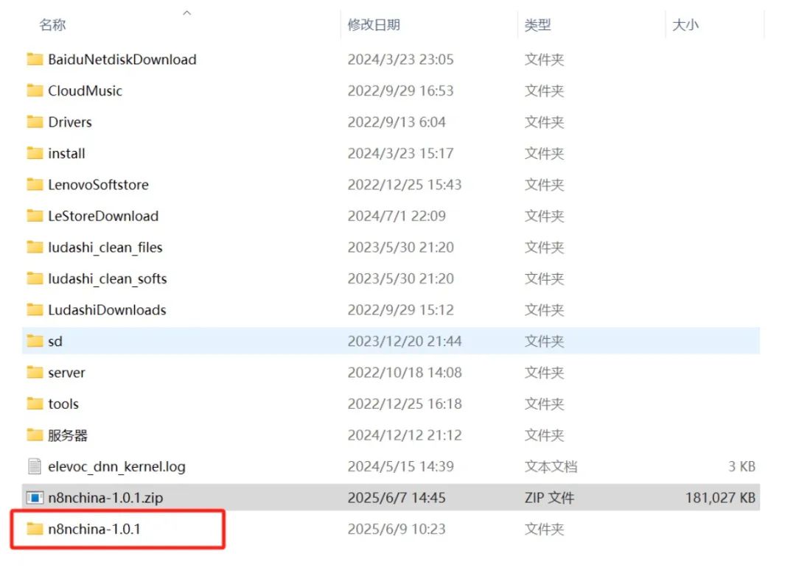796x573 pixels.
Task: Select the LenovoSoftstore folder icon
Action: tap(35, 185)
